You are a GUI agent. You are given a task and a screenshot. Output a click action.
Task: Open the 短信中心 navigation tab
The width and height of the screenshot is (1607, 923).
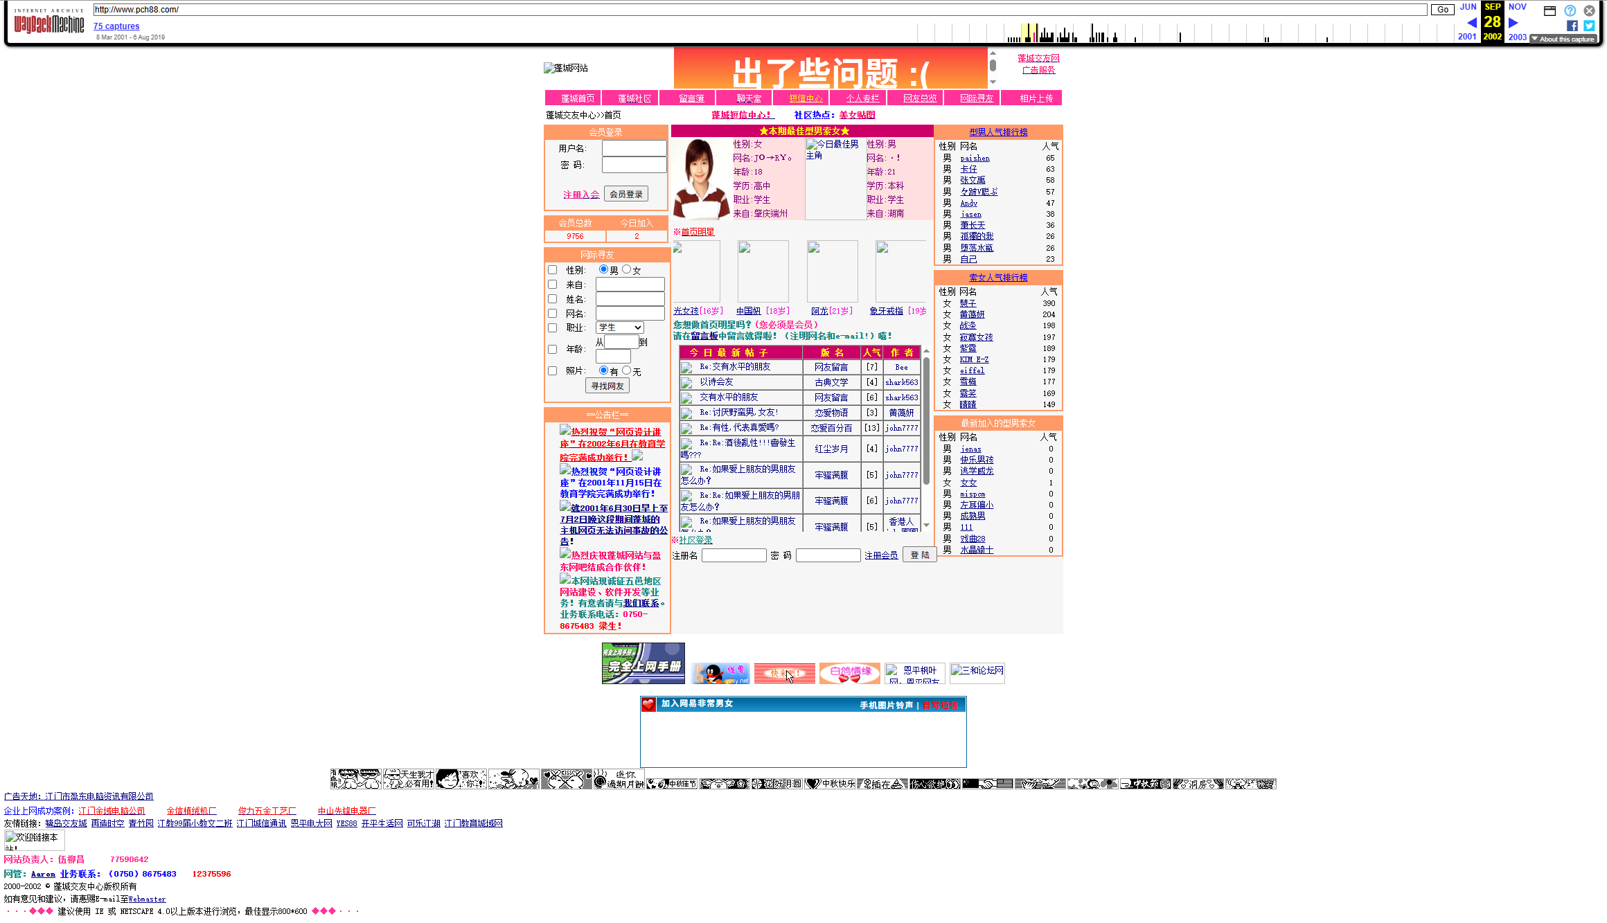(801, 98)
